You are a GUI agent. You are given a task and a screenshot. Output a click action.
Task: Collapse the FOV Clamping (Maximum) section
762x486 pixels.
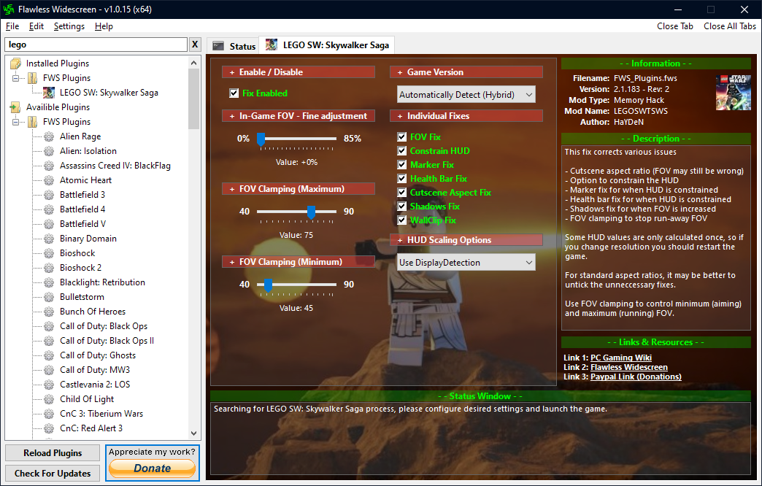coord(232,189)
